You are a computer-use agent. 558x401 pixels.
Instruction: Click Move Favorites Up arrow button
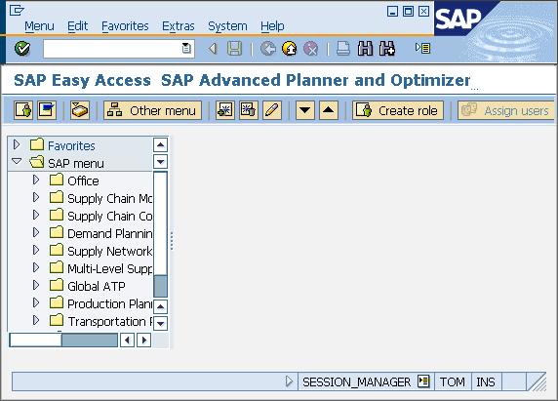pyautogui.click(x=329, y=110)
